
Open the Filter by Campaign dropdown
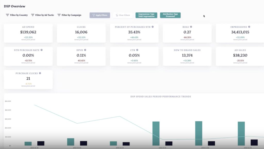(x=71, y=15)
